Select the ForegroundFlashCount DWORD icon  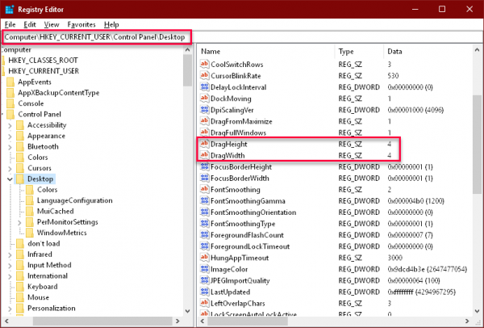204,235
